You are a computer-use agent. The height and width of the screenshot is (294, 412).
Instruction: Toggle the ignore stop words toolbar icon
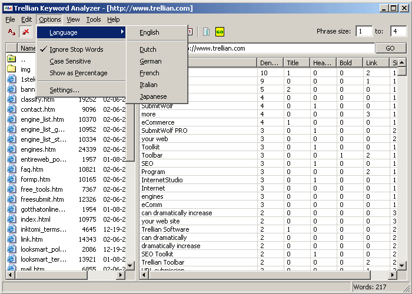(25, 32)
